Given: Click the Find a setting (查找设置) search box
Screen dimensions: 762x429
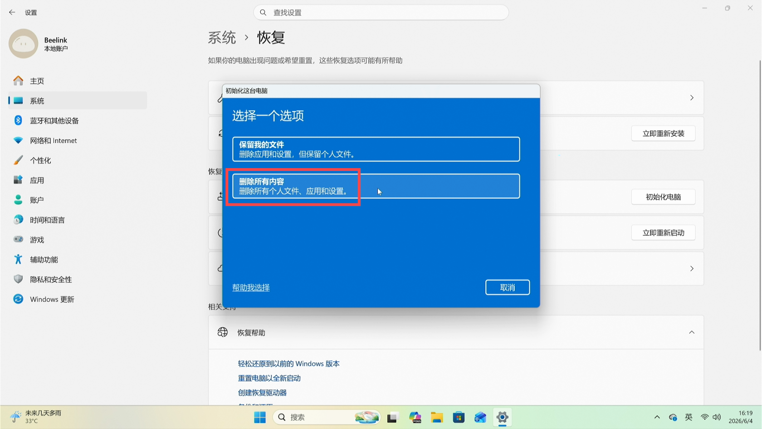Looking at the screenshot, I should point(381,13).
